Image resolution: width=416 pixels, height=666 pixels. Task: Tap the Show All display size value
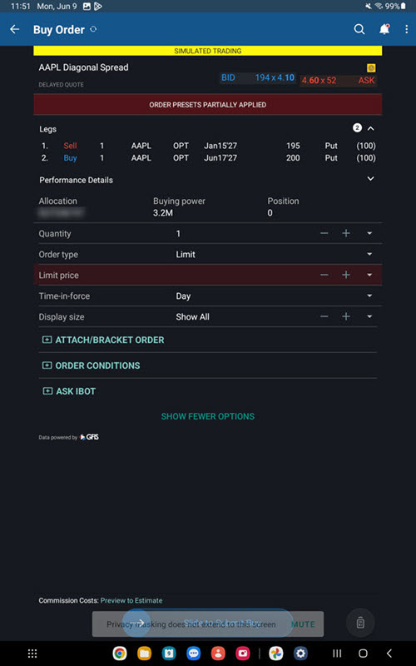tap(192, 317)
